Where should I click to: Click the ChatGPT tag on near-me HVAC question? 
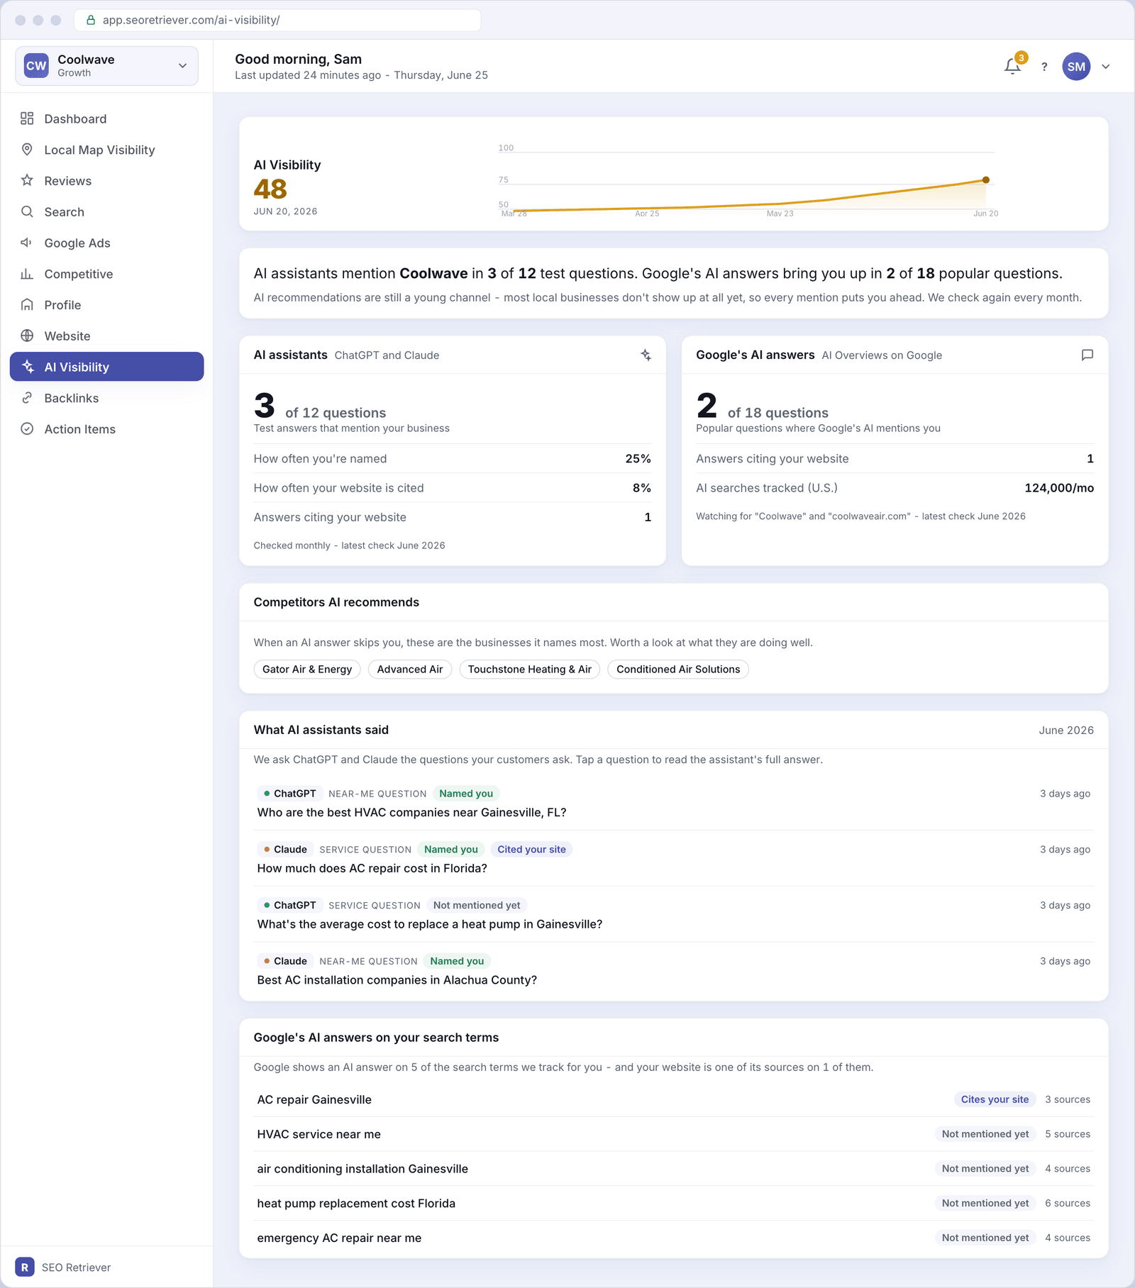[x=290, y=794]
